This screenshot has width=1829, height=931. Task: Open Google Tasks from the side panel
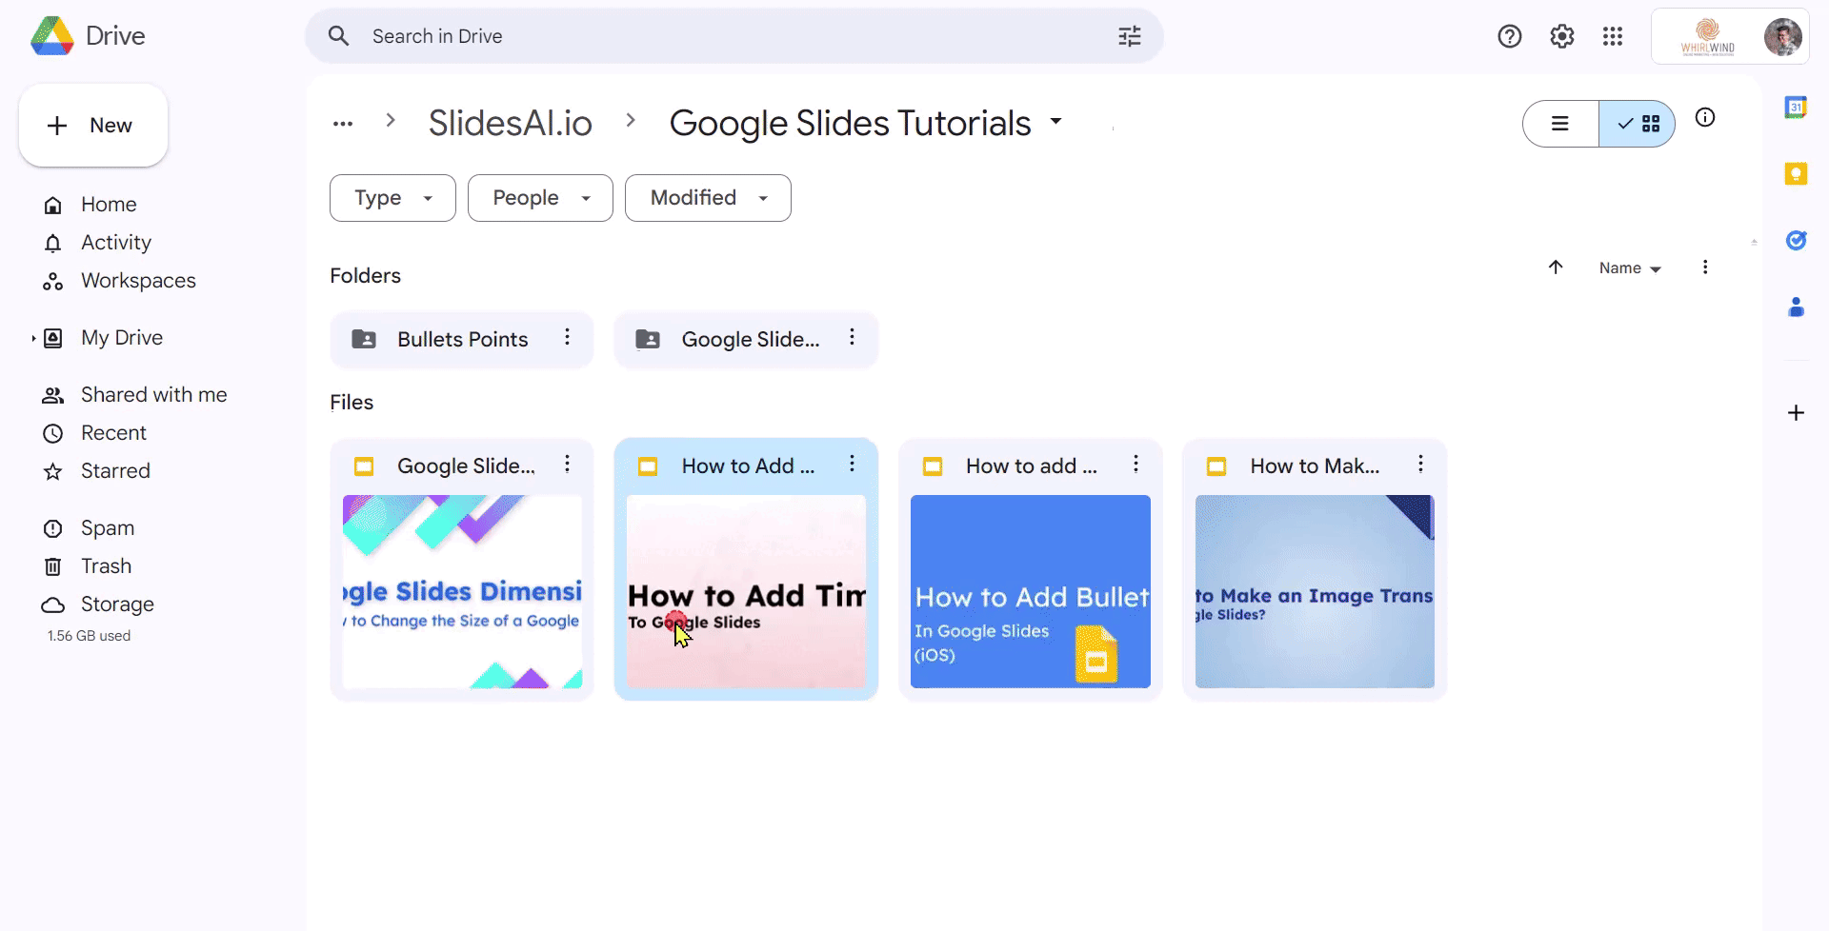pyautogui.click(x=1798, y=240)
